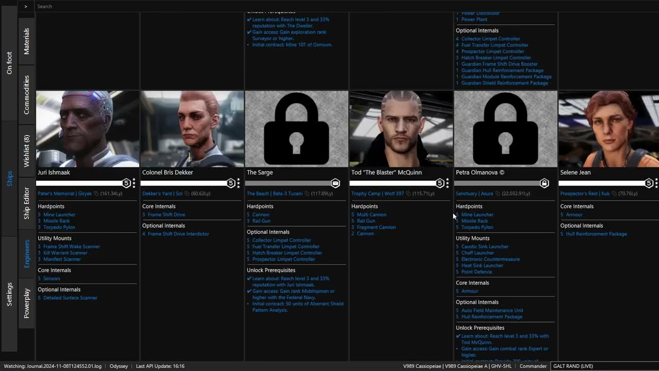Click Colonel Bris Dekker's grade 5 hexagon badge
The height and width of the screenshot is (371, 659).
pyautogui.click(x=231, y=183)
